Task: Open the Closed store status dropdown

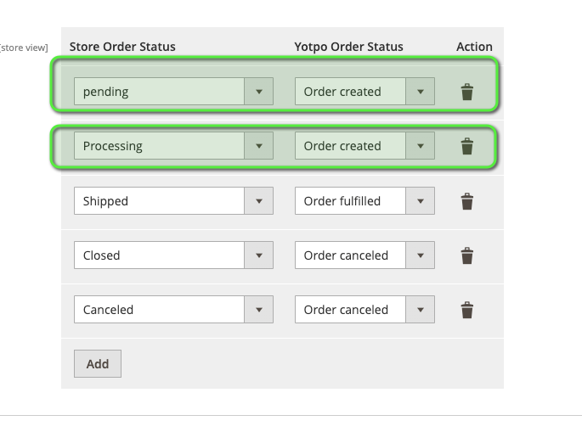Action: [x=173, y=255]
